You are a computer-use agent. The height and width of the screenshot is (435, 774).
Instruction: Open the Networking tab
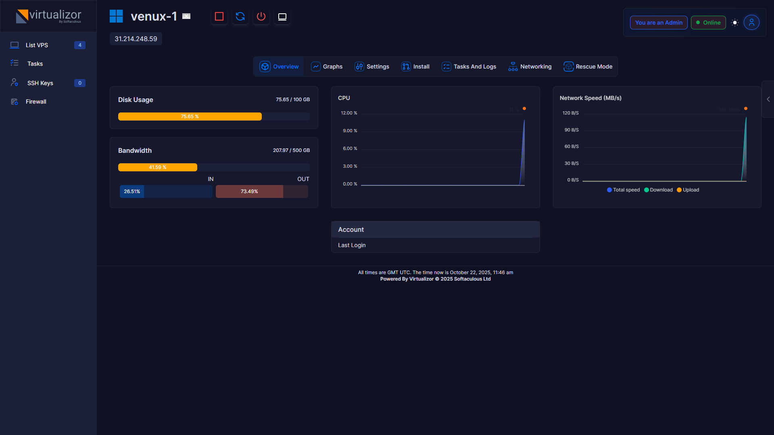coord(530,67)
